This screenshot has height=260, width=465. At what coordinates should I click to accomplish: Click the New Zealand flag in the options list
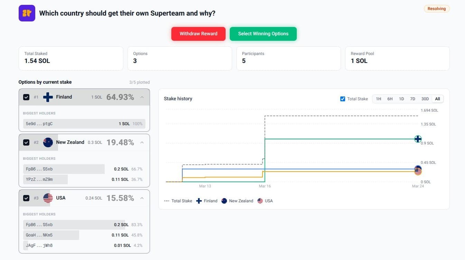click(x=48, y=142)
